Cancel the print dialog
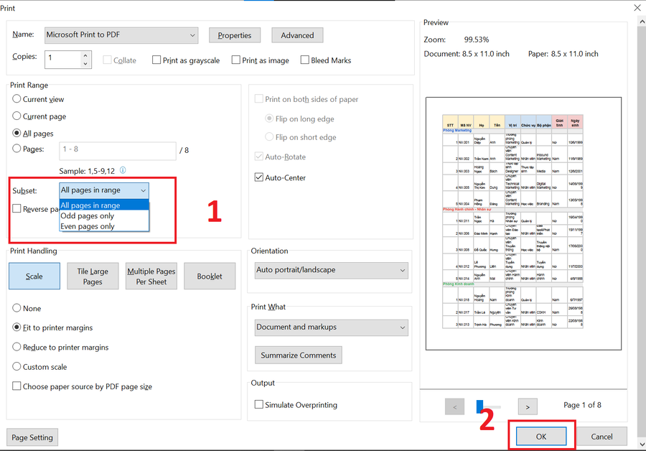Screen dimensions: 646x451 tap(601, 437)
